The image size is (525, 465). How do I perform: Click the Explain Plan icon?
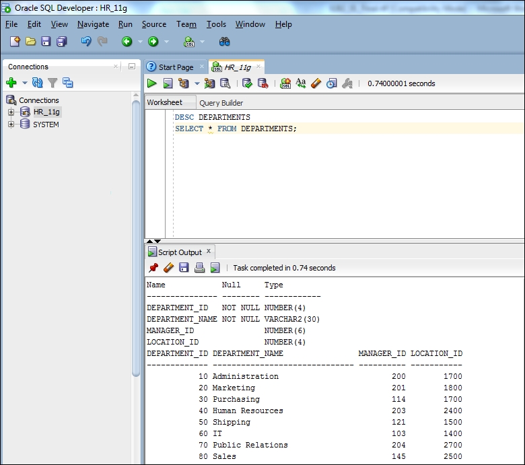tap(184, 83)
